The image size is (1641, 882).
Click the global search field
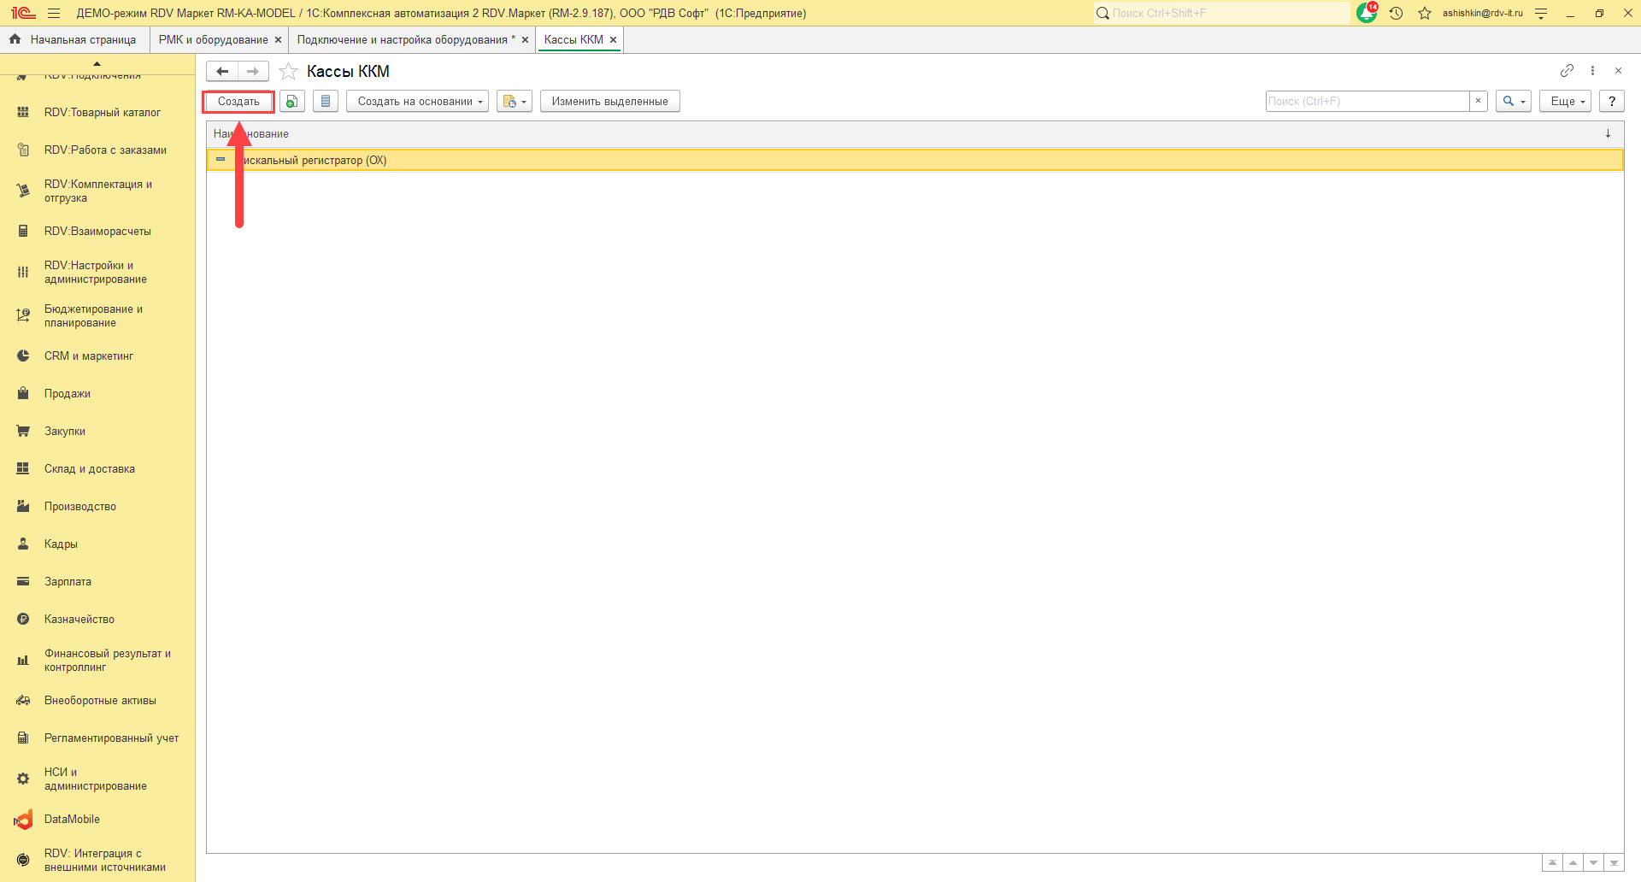[1222, 13]
